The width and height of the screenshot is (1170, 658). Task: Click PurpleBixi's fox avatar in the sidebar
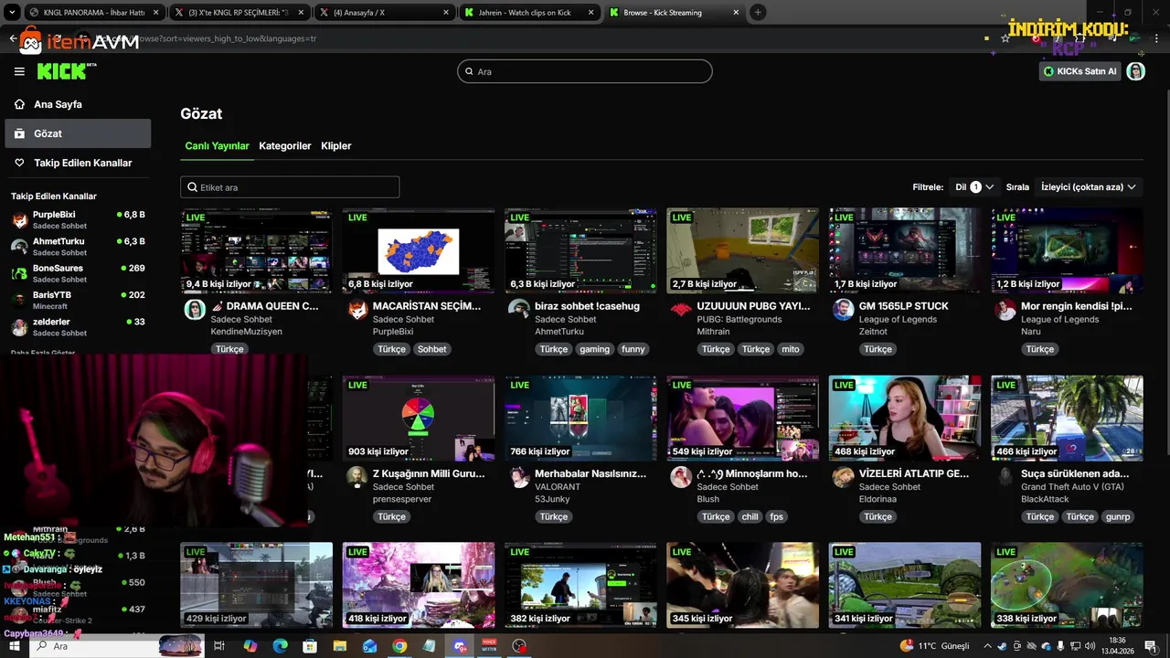[19, 220]
